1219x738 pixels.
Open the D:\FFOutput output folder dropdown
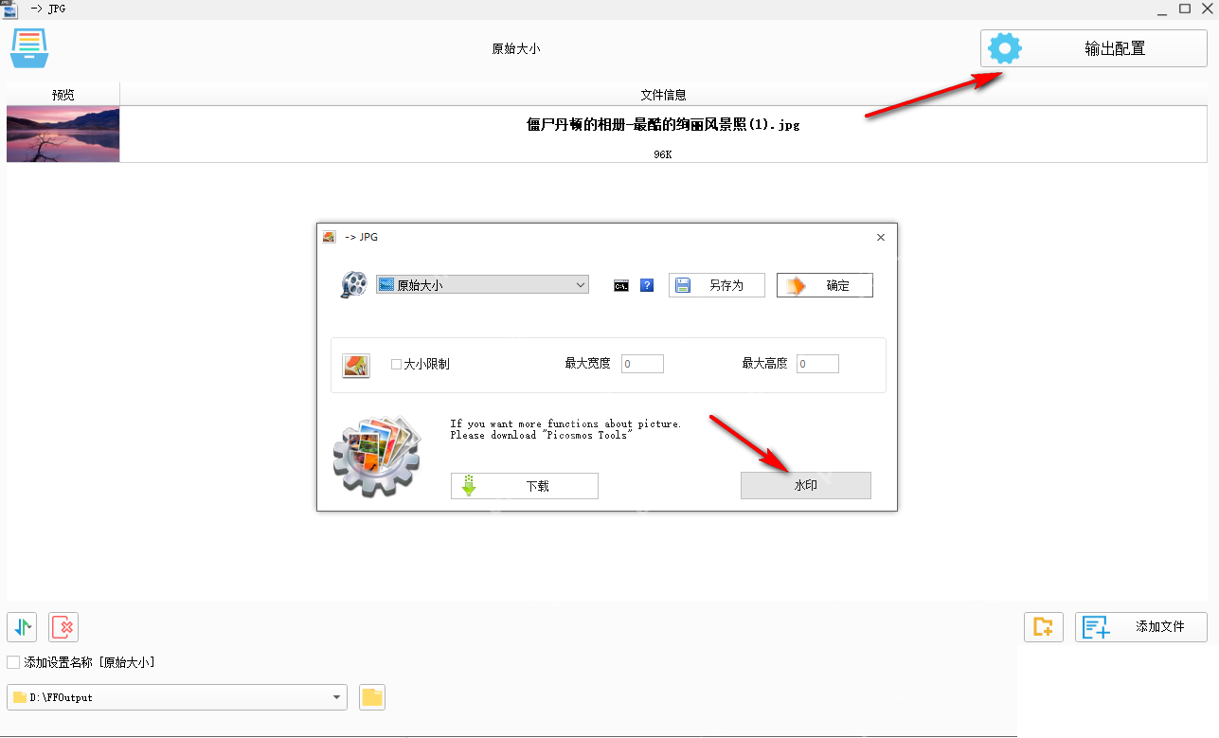point(177,697)
